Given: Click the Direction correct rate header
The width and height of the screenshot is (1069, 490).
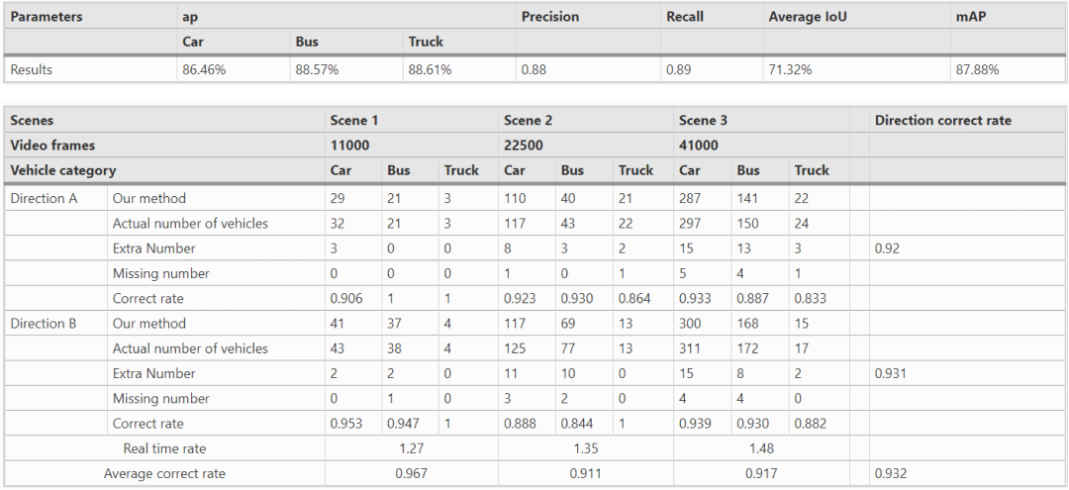Looking at the screenshot, I should pyautogui.click(x=943, y=121).
